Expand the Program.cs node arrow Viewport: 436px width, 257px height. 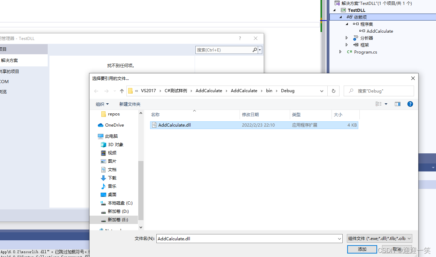341,52
